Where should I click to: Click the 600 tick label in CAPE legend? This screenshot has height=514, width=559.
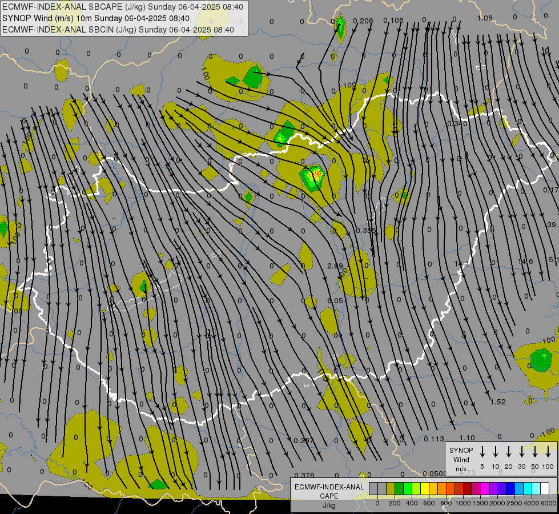click(x=429, y=503)
